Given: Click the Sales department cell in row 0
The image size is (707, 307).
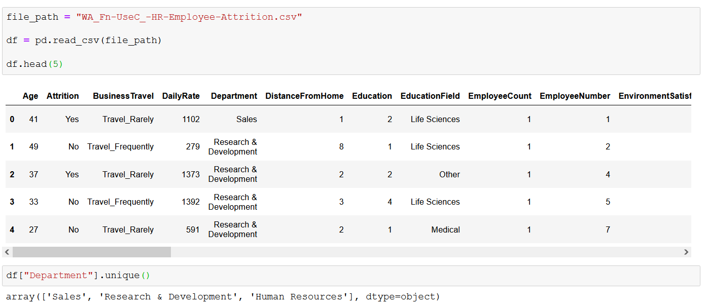Looking at the screenshot, I should [x=246, y=120].
